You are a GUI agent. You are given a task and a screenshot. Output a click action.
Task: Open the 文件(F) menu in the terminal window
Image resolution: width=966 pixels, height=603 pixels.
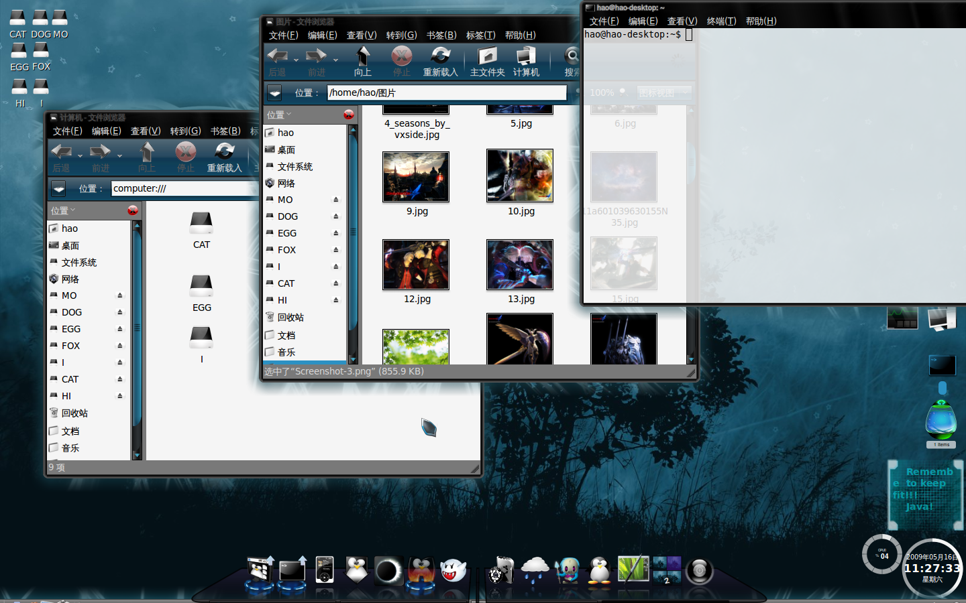(604, 21)
